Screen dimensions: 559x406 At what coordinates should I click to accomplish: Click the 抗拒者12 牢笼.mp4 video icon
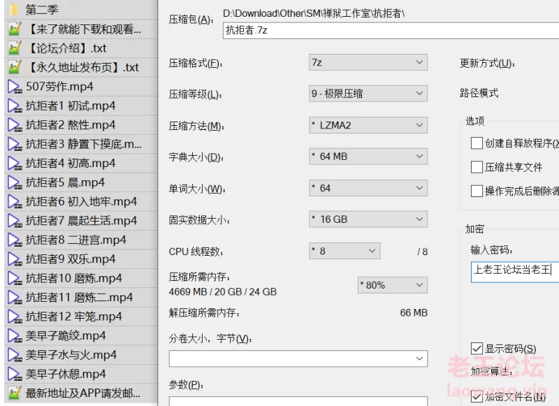tap(15, 317)
